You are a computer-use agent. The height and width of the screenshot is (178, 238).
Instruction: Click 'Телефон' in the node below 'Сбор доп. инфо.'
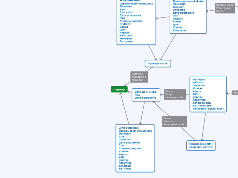pos(124,166)
